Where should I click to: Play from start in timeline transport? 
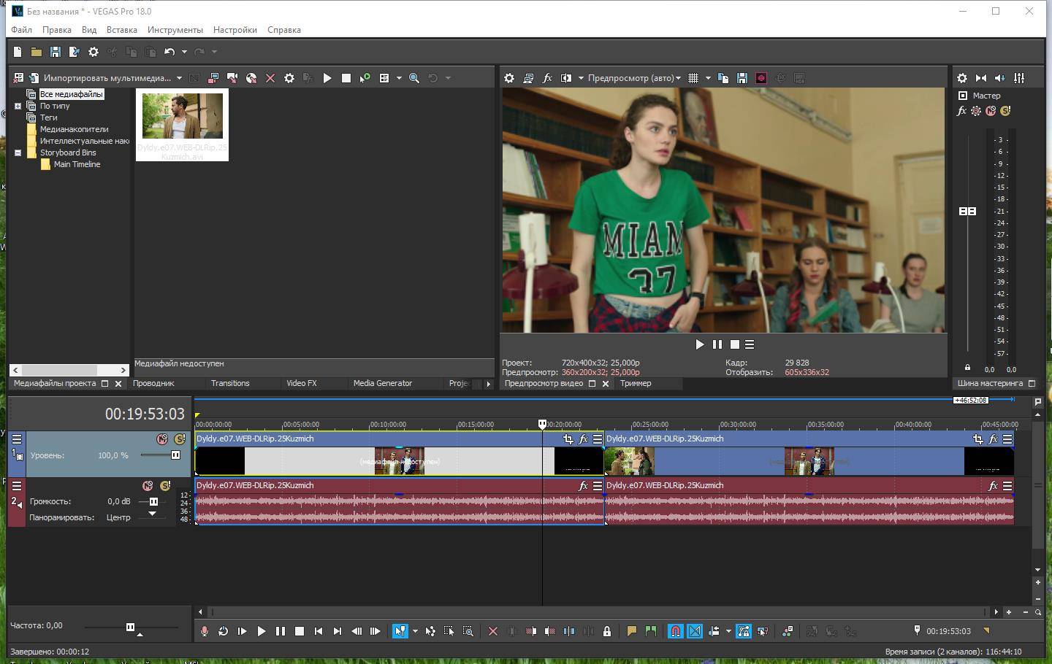(242, 631)
